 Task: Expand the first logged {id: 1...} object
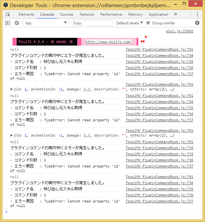(11, 89)
